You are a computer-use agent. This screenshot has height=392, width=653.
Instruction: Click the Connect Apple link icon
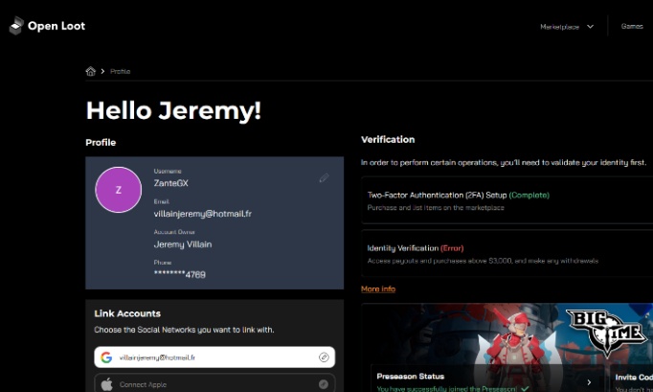(324, 384)
